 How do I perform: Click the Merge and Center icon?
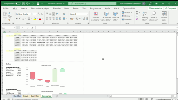tap(64, 19)
